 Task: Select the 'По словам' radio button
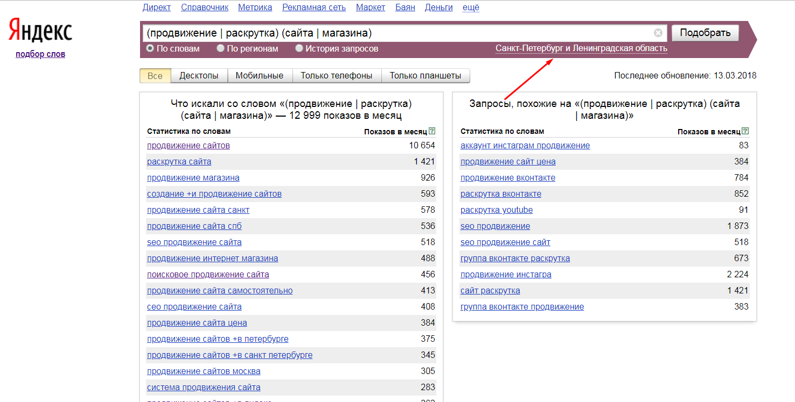pos(150,48)
